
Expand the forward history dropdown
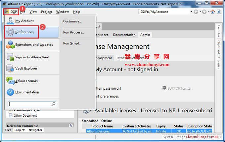pyautogui.click(x=209, y=12)
